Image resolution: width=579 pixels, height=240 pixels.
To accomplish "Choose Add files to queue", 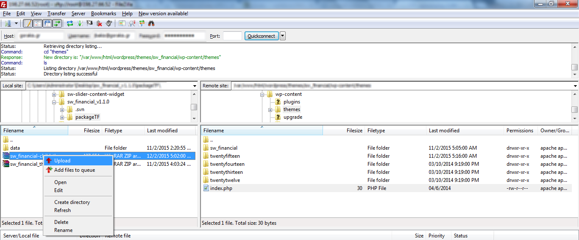I will 78,170.
